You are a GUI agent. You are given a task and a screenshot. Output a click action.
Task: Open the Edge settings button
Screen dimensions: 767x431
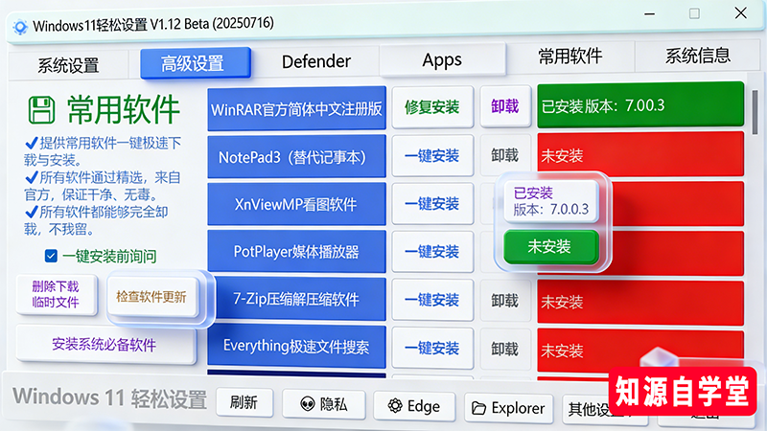tap(414, 406)
